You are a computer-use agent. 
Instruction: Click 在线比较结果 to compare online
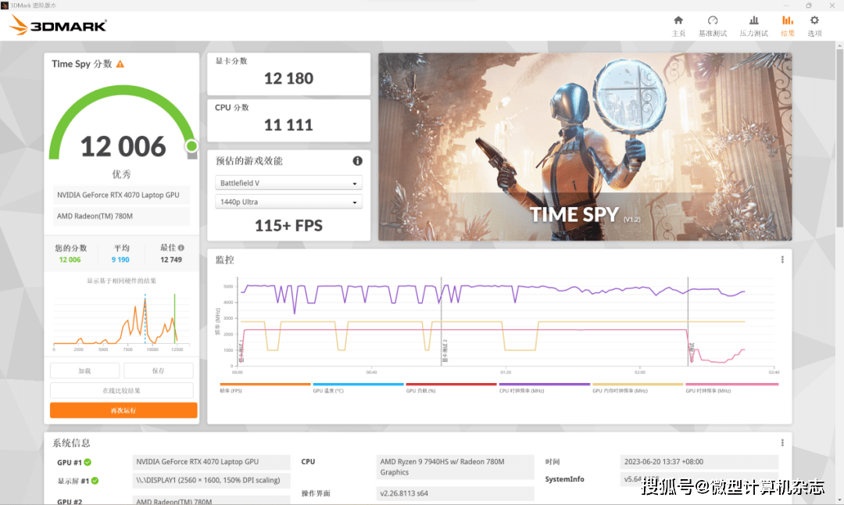(123, 389)
